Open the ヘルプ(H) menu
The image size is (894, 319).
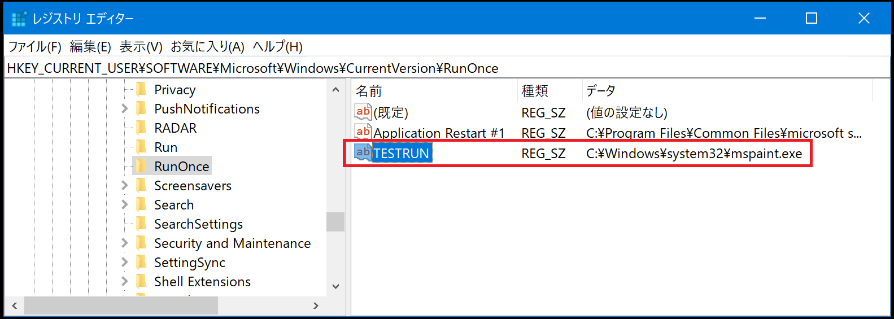click(277, 46)
